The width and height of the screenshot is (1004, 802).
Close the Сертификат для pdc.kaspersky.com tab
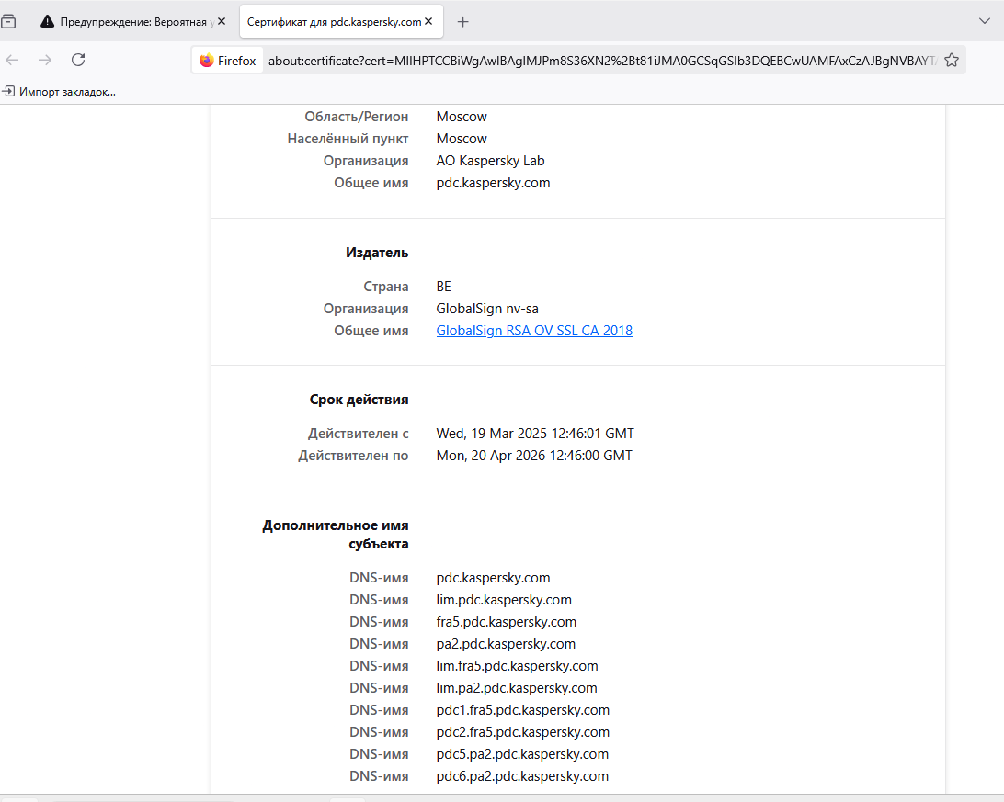coord(428,22)
